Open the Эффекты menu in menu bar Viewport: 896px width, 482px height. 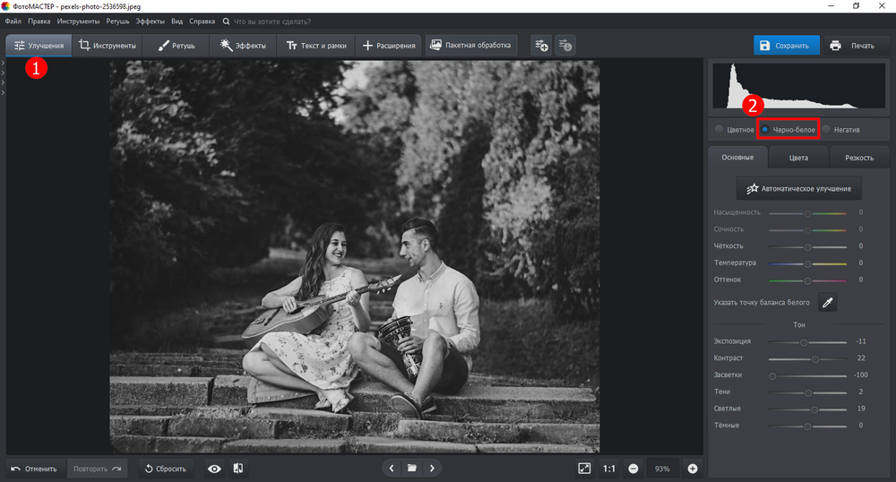point(151,20)
